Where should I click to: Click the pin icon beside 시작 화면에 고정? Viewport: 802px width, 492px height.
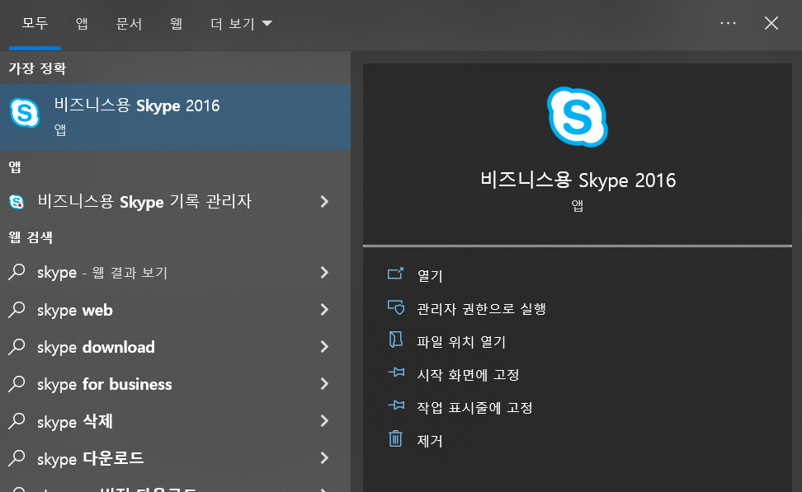[x=396, y=373]
